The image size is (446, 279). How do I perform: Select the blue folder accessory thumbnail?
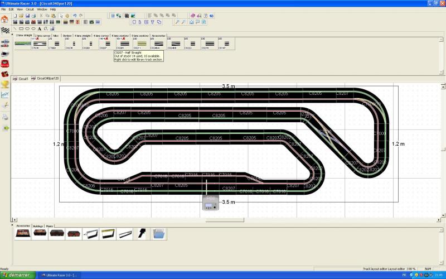[x=159, y=233]
